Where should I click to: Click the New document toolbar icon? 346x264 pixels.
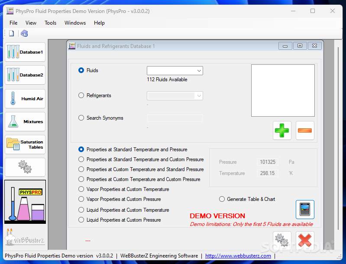pos(11,33)
